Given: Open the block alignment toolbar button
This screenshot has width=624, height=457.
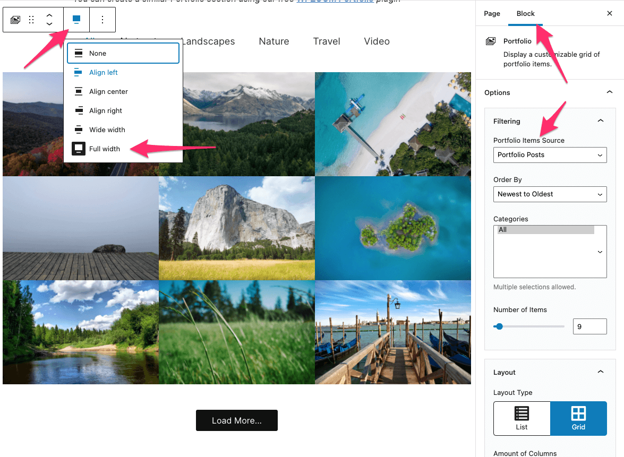Looking at the screenshot, I should (x=76, y=20).
